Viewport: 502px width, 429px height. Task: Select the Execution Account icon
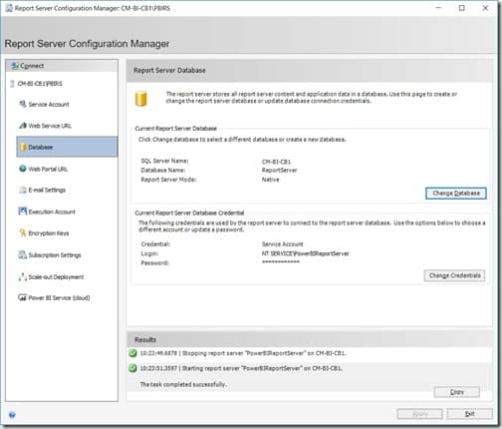pos(23,212)
